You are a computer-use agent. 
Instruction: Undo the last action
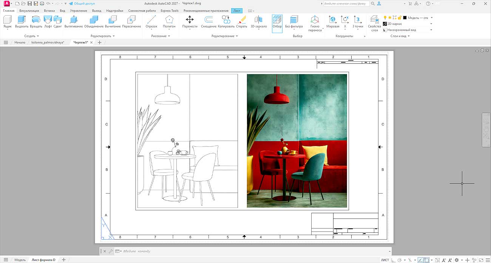[48, 3]
